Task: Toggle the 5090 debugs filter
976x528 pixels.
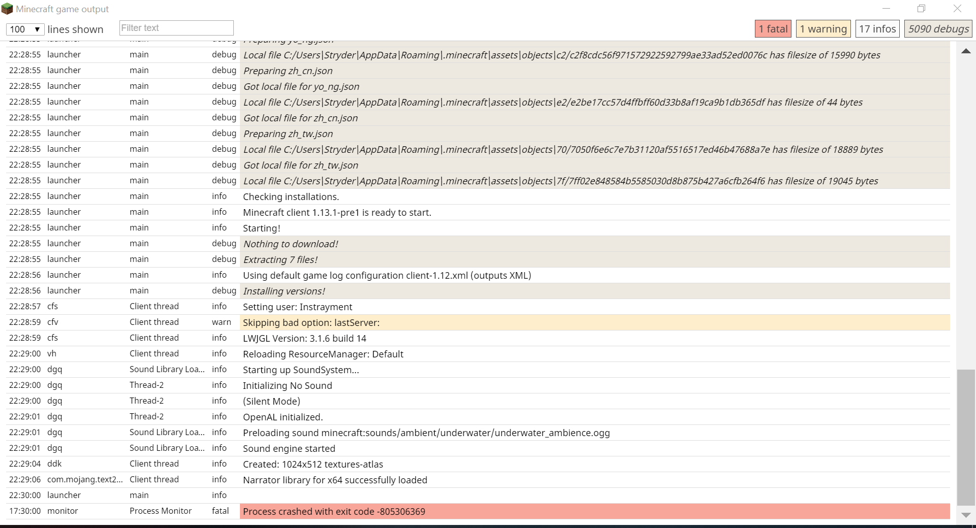Action: (x=938, y=29)
